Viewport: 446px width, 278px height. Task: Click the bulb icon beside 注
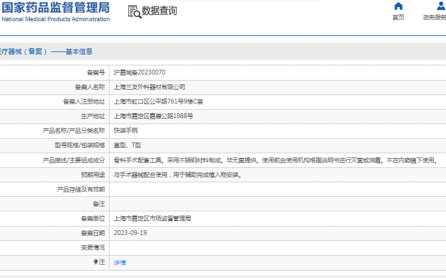click(96, 262)
